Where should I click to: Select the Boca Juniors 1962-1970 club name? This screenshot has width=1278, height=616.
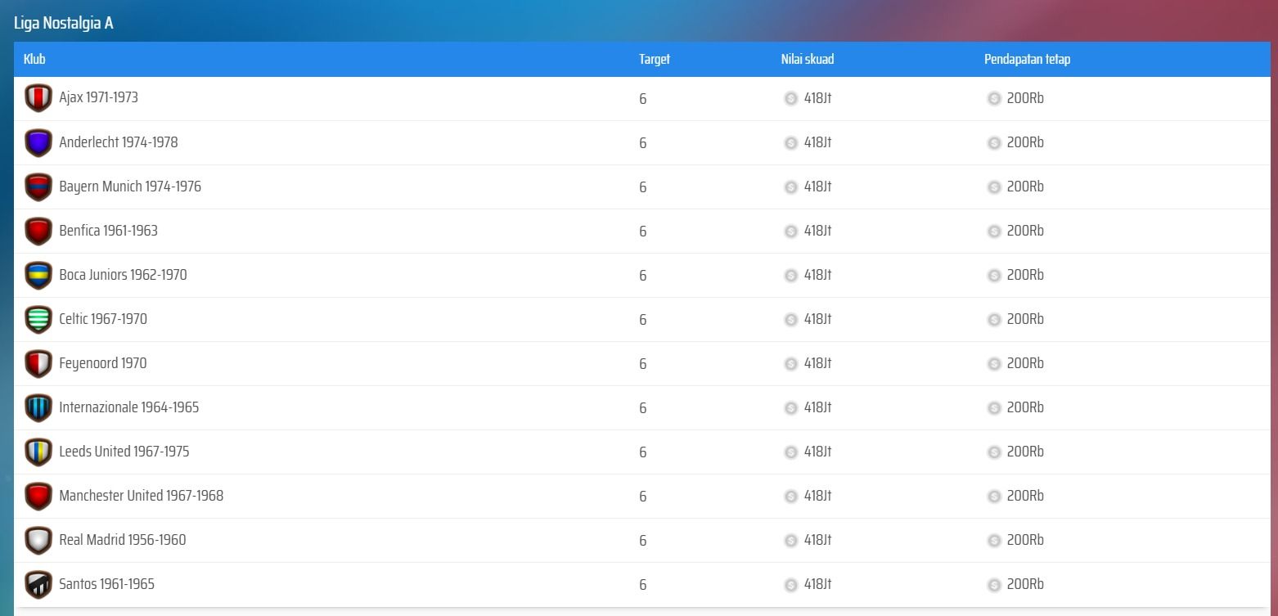point(123,274)
